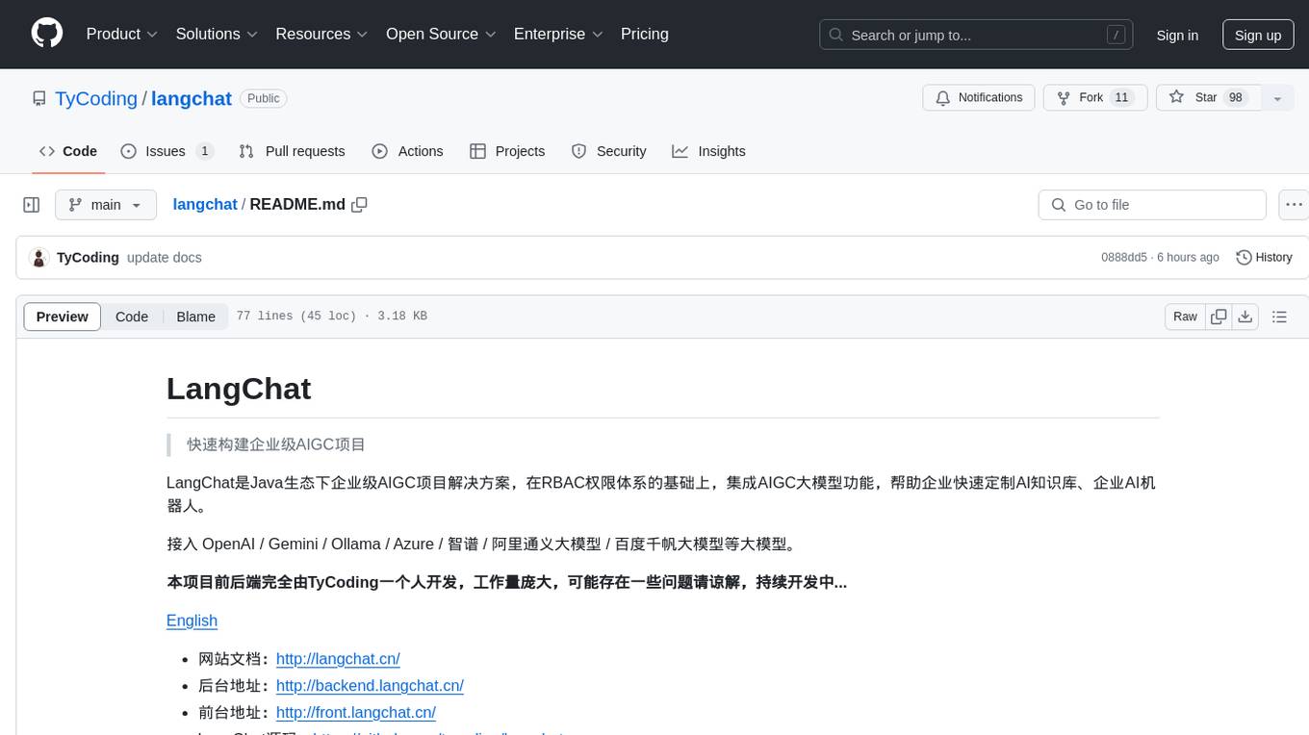Open the star lists dropdown arrow

click(1277, 98)
